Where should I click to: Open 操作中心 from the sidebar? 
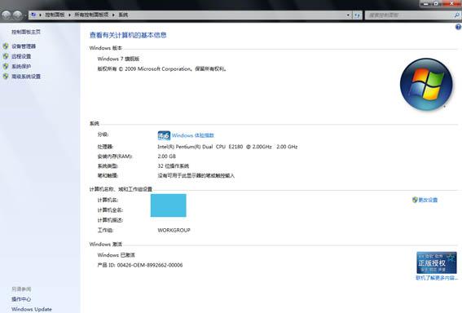(21, 299)
